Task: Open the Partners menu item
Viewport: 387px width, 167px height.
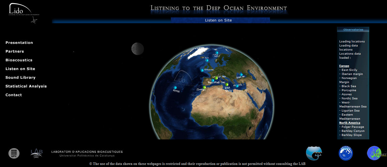Action: click(x=15, y=51)
